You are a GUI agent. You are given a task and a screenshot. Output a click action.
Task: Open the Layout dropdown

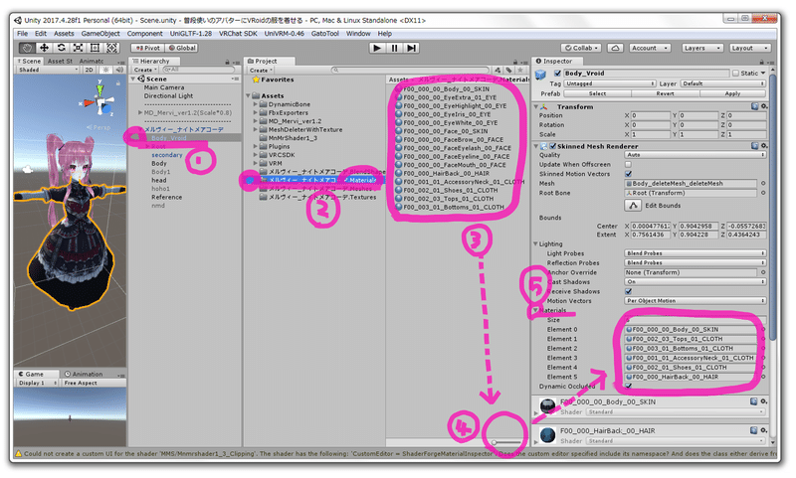[750, 48]
